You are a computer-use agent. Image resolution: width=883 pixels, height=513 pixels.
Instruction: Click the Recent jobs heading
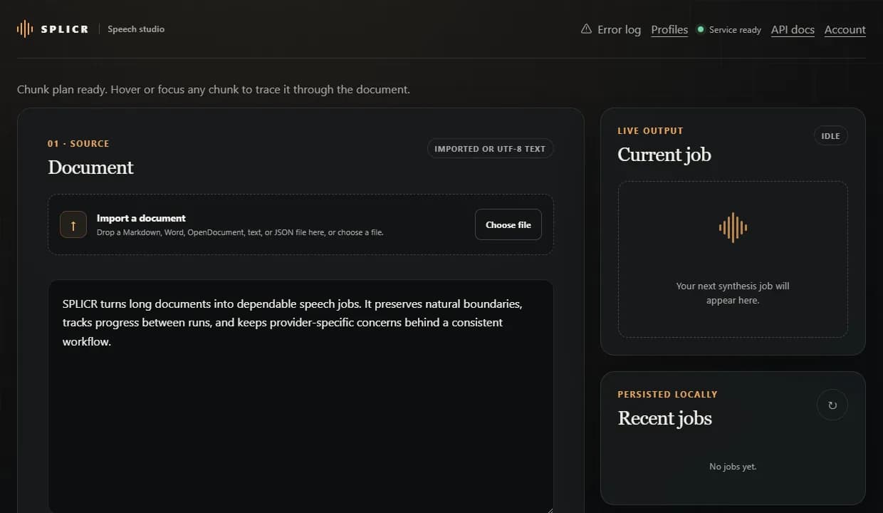tap(665, 418)
